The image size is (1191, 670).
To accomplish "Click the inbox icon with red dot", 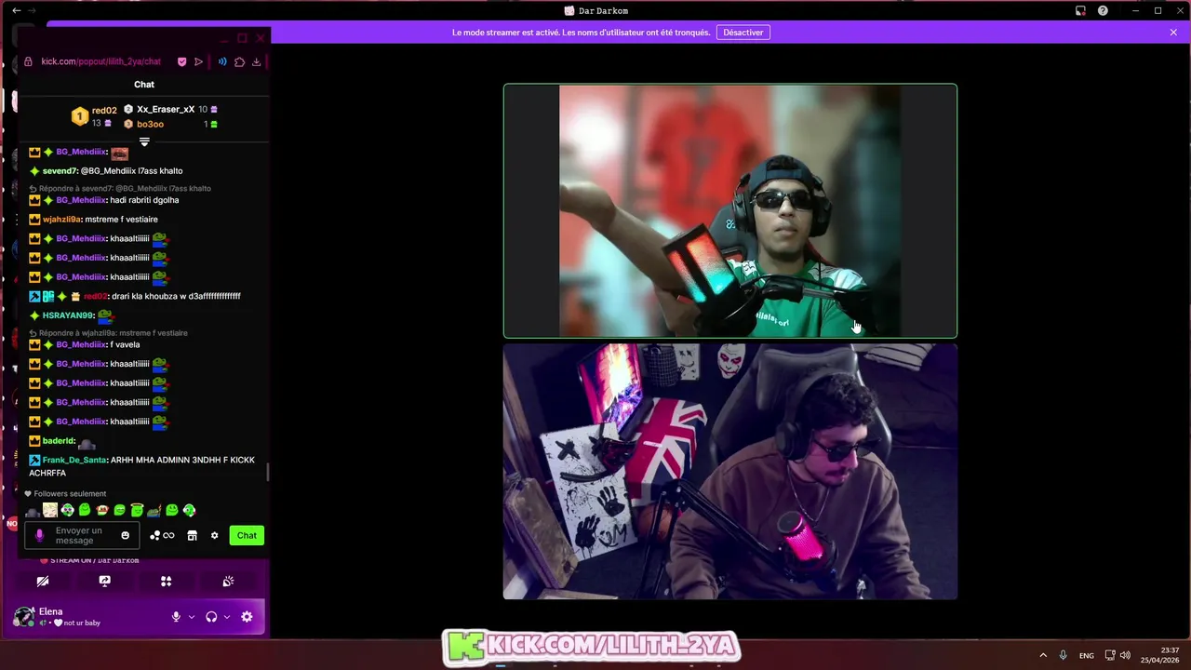I will pos(1080,10).
